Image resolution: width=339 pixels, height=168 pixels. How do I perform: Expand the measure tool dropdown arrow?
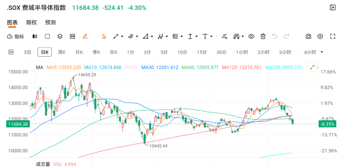point(196,36)
